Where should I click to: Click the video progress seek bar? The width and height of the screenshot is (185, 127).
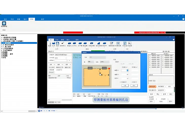(101, 109)
